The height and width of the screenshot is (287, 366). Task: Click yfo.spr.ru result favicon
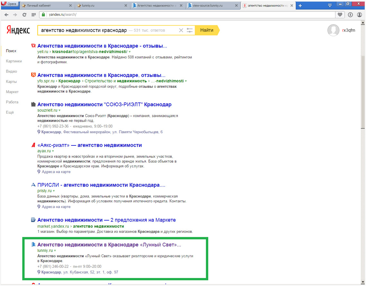pos(33,75)
